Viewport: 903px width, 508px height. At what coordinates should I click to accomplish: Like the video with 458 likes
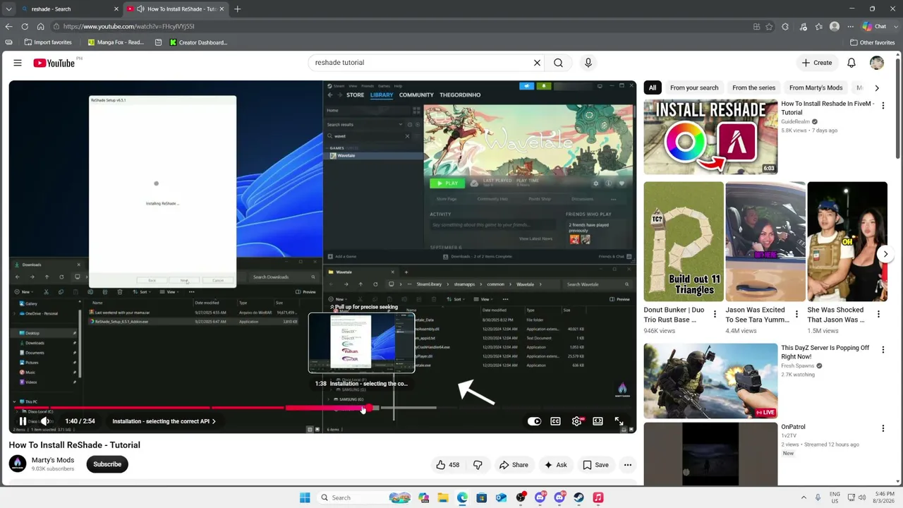[x=447, y=465]
